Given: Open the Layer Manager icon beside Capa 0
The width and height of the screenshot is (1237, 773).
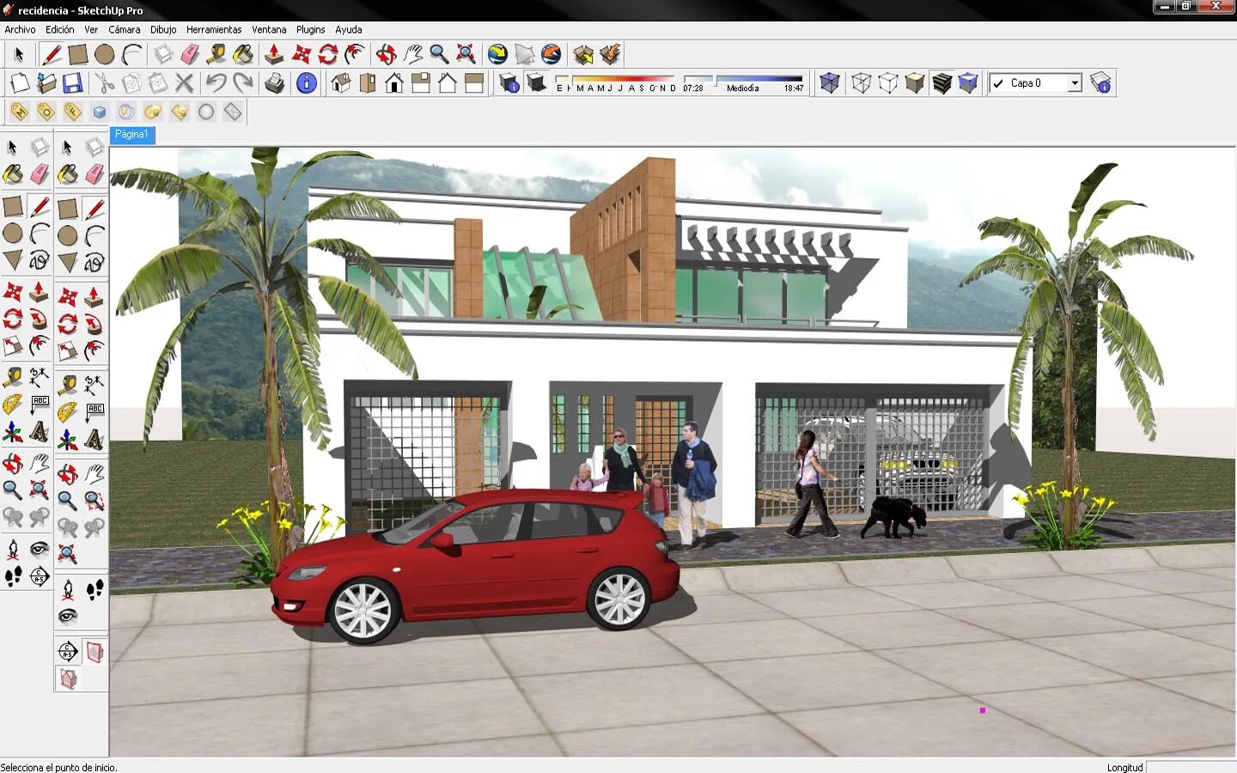Looking at the screenshot, I should pyautogui.click(x=1100, y=83).
